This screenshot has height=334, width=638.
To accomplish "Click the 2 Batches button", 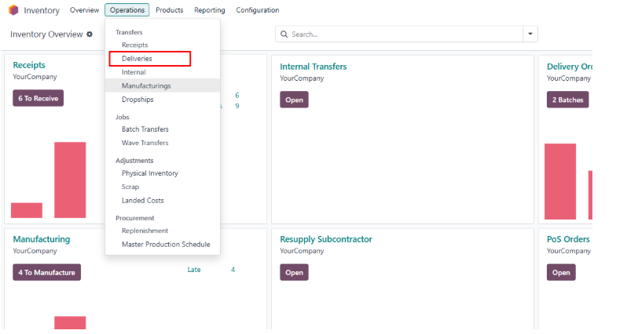I will [x=567, y=100].
